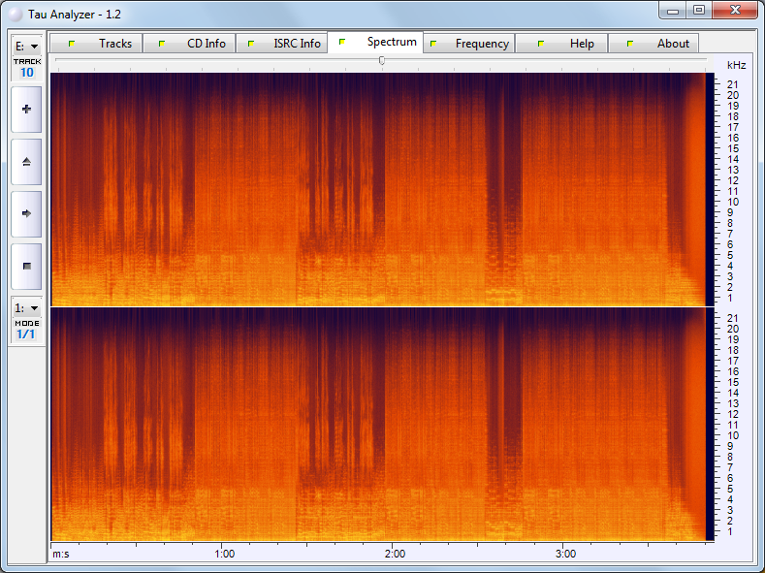Click the 2:00 mark on time axis
Viewport: 765px width, 573px height.
click(x=394, y=554)
